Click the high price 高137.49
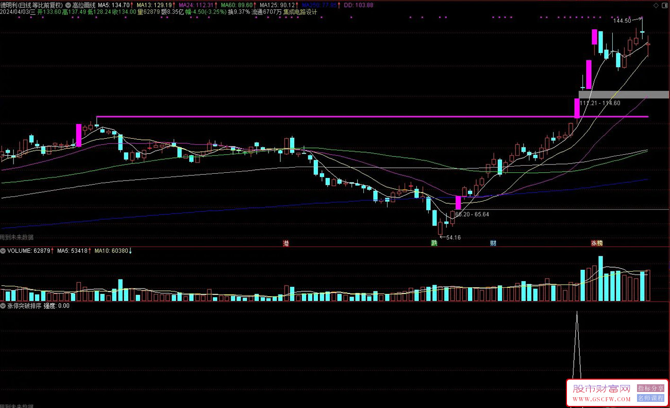The height and width of the screenshot is (408, 670). click(74, 12)
